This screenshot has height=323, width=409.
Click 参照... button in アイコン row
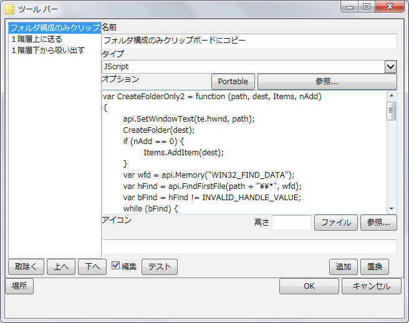pyautogui.click(x=378, y=223)
